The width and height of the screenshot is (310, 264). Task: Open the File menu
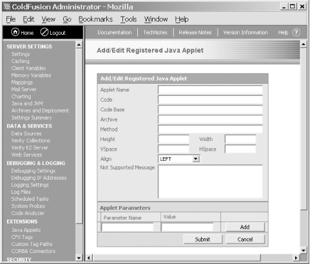[x=11, y=19]
